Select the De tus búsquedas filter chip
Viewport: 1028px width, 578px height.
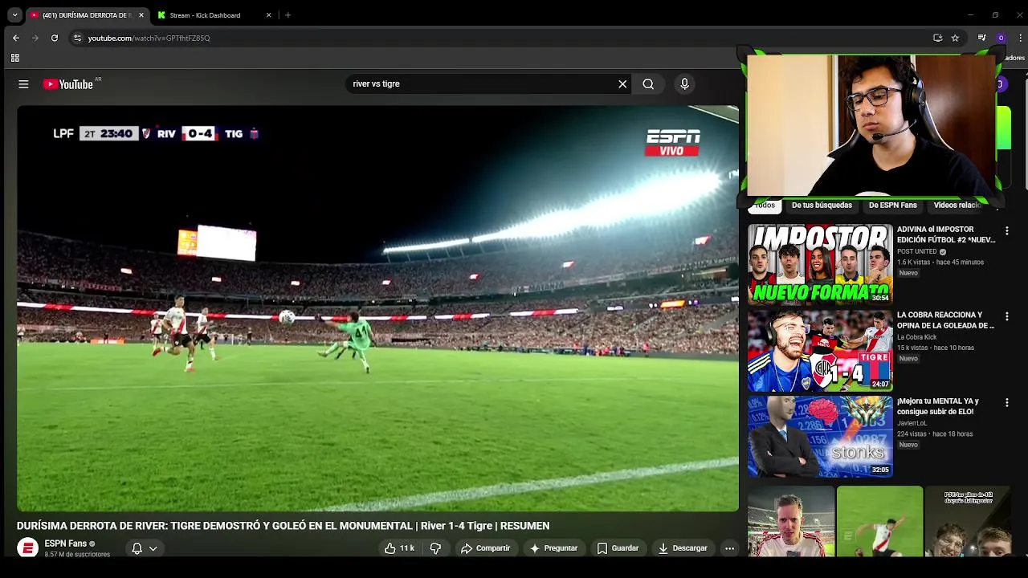(x=822, y=206)
